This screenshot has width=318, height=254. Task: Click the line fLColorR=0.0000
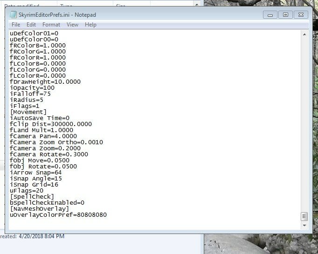tap(38, 76)
